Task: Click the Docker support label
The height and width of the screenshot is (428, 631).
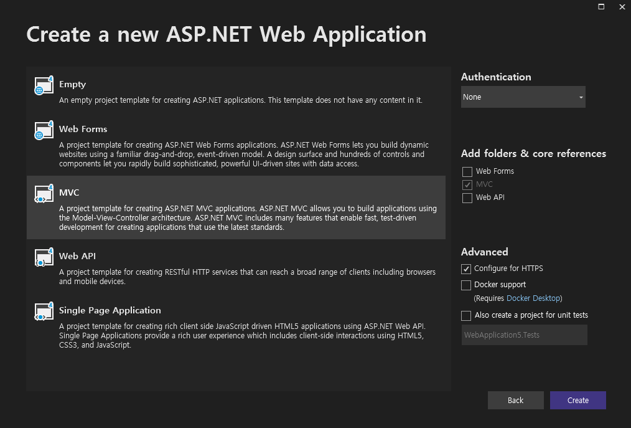Action: click(500, 285)
